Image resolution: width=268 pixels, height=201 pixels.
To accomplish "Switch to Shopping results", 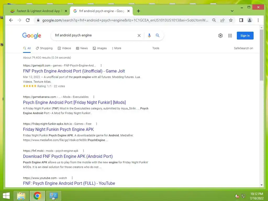I will point(44,48).
